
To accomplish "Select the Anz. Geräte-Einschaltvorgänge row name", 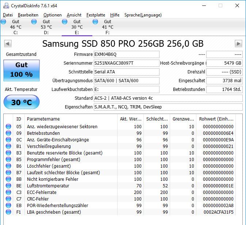I will [x=58, y=140].
